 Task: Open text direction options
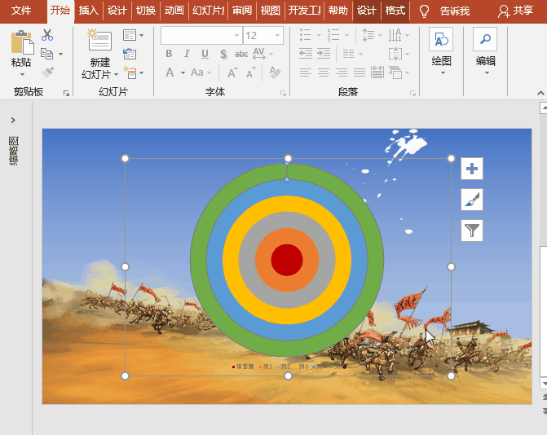399,35
